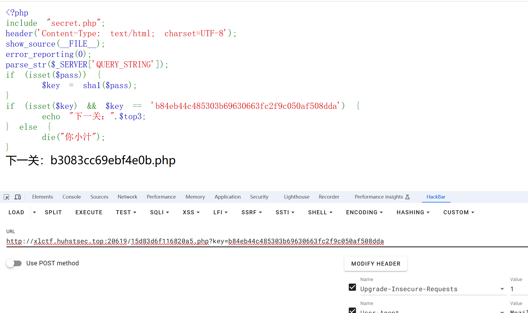
Task: Open the SQLI dropdown menu
Action: click(x=159, y=212)
